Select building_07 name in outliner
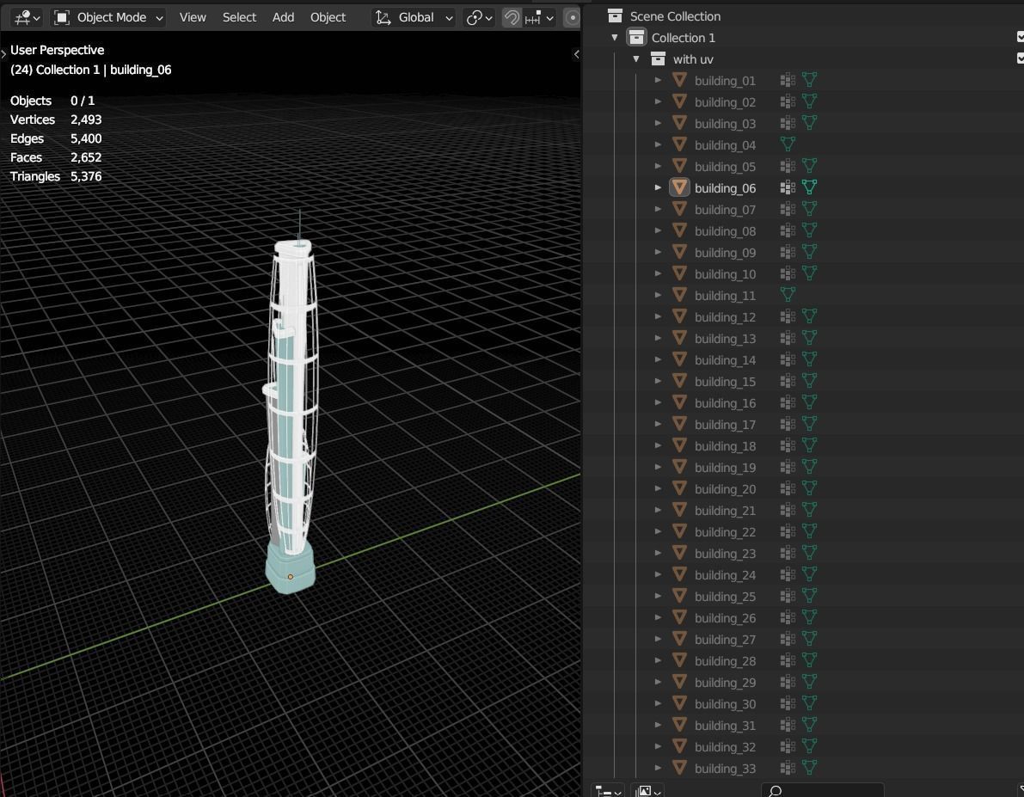Viewport: 1024px width, 797px height. click(x=725, y=210)
